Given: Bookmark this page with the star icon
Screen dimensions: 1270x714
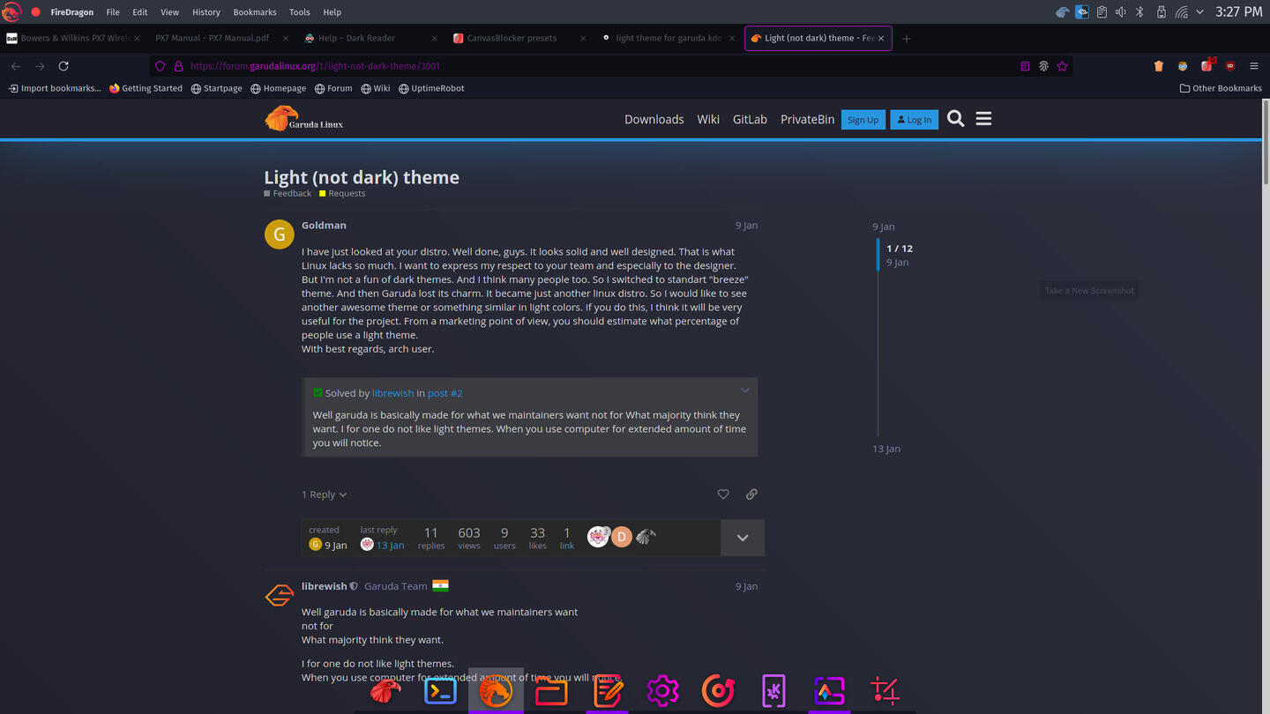Looking at the screenshot, I should click(1062, 66).
